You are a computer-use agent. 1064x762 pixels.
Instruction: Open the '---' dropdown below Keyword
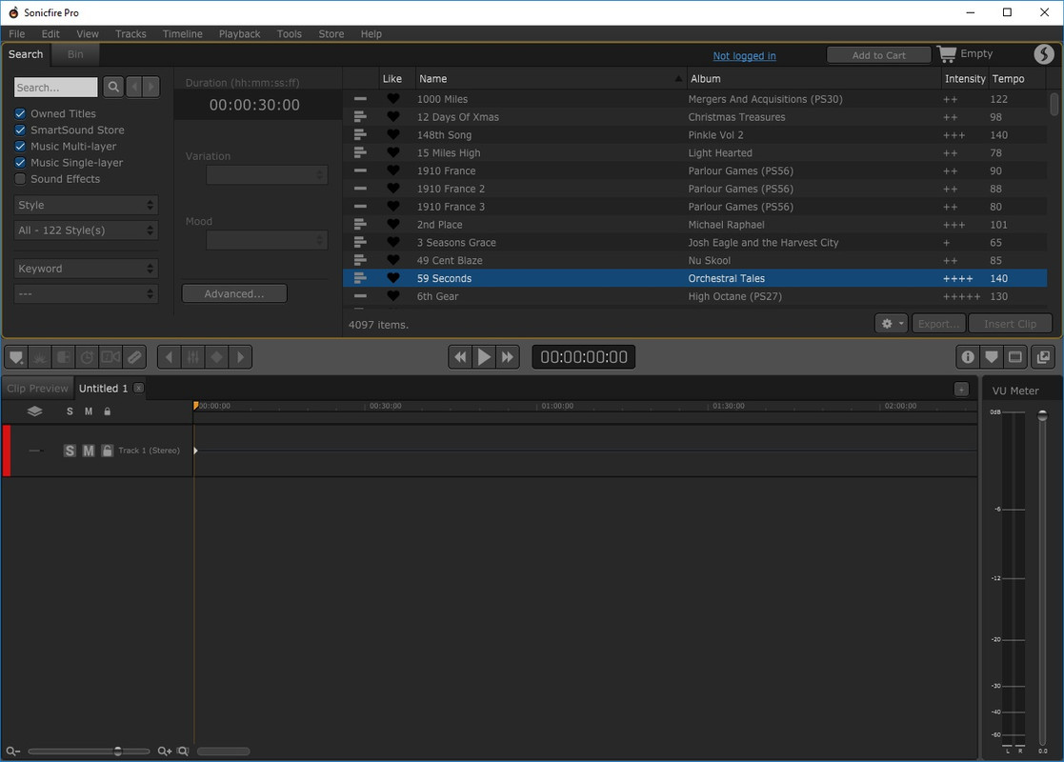click(x=86, y=293)
